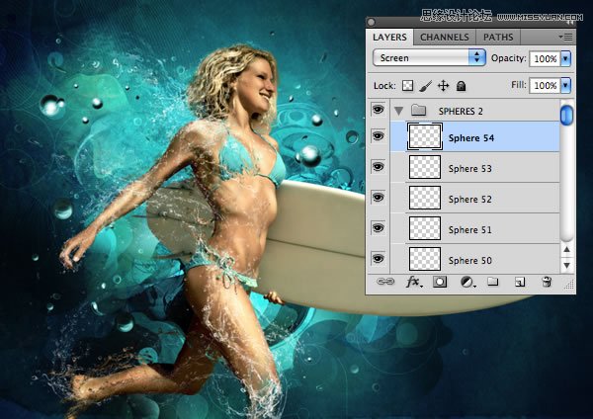Open the Layers panel options menu

565,38
